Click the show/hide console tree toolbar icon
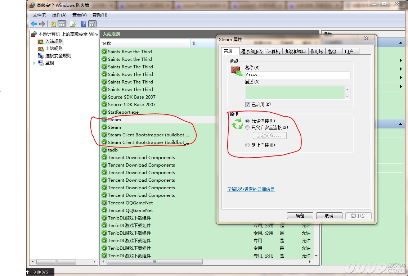Image resolution: width=408 pixels, height=276 pixels. [62, 24]
